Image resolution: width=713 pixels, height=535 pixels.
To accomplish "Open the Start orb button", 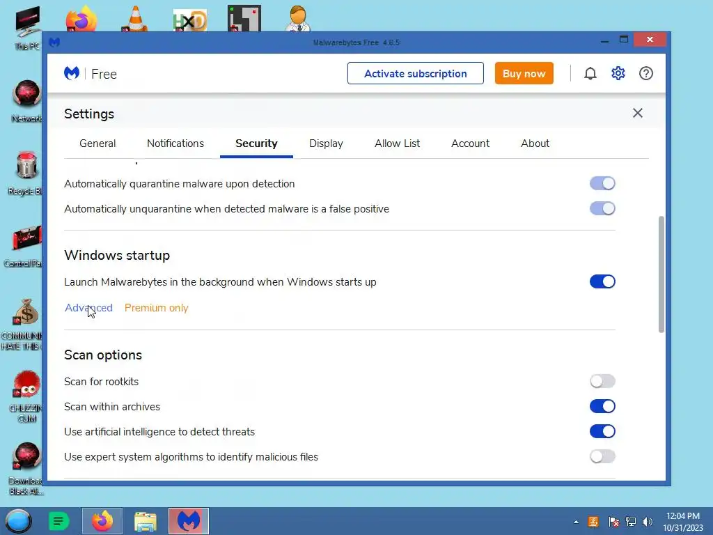I will click(x=18, y=521).
